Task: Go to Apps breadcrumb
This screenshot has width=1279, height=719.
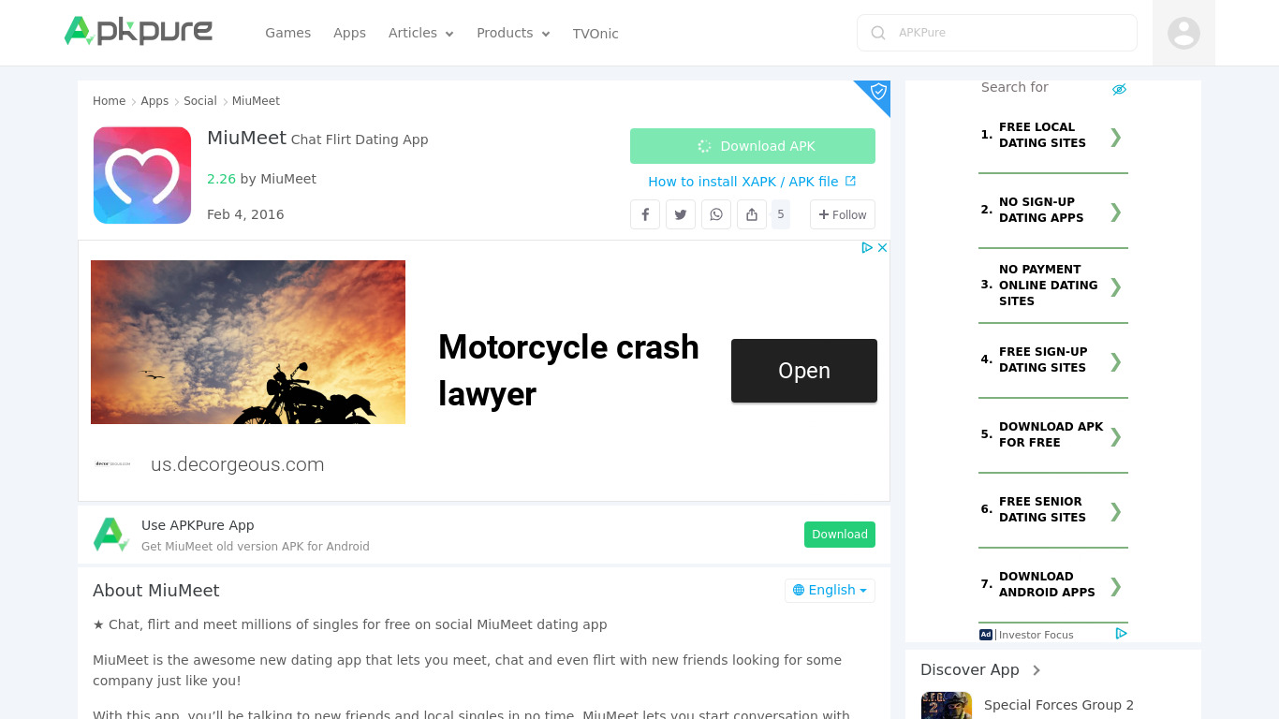Action: (x=154, y=101)
